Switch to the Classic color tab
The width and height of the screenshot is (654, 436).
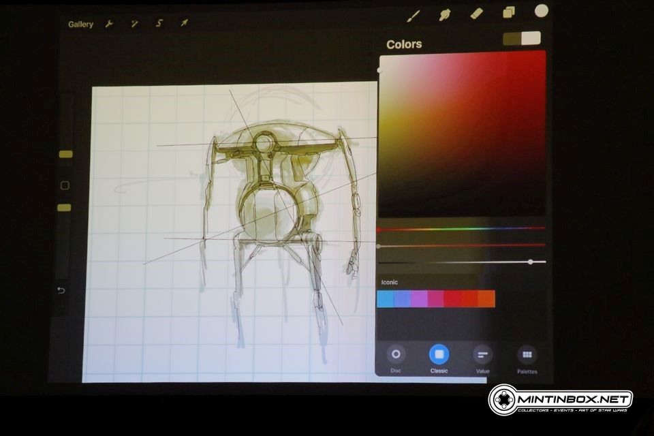pos(439,359)
